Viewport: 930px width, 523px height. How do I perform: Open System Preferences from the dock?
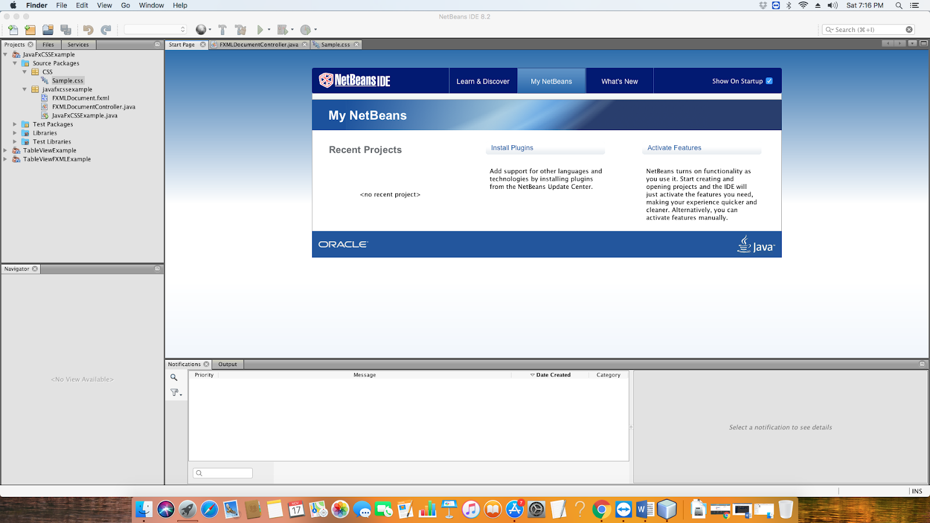point(536,510)
